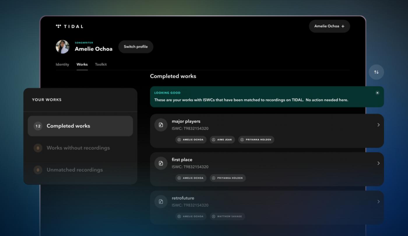
Task: Click the YOUR WORKS panel header
Action: coord(47,100)
